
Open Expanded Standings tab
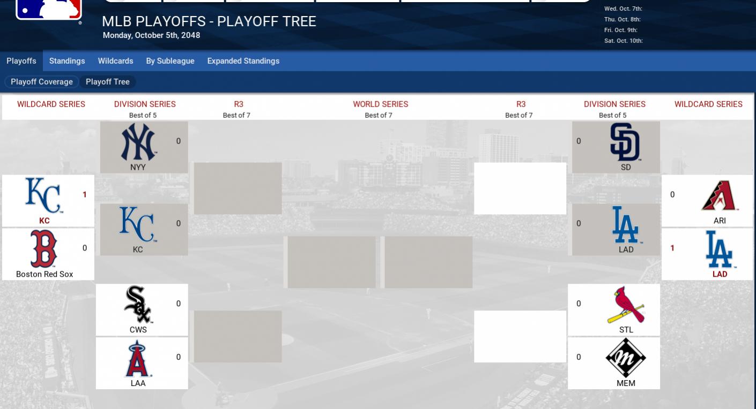243,61
